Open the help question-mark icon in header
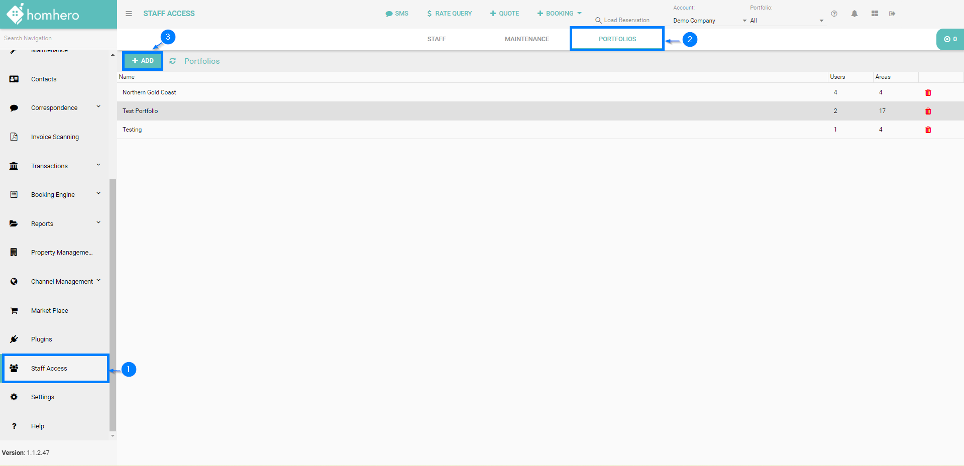The image size is (964, 466). point(834,14)
